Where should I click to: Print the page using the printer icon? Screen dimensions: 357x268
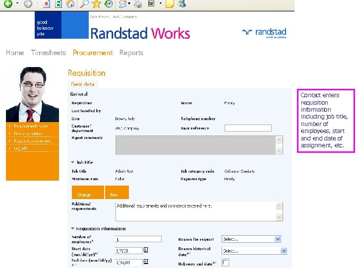pos(138,3)
